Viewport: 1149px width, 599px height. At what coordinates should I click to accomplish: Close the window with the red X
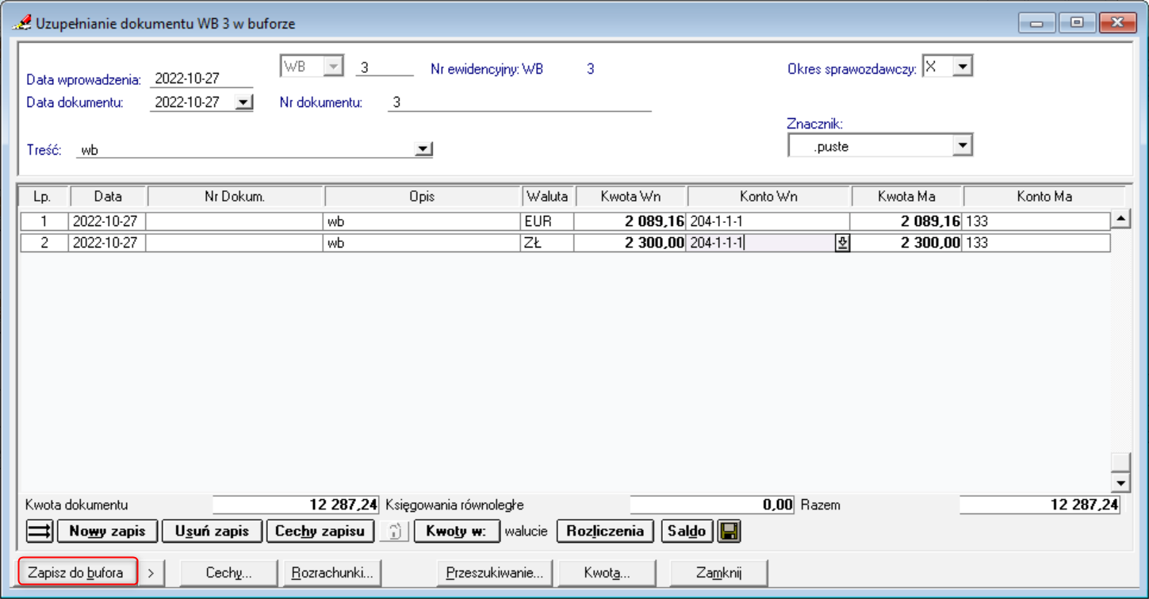pos(1118,23)
